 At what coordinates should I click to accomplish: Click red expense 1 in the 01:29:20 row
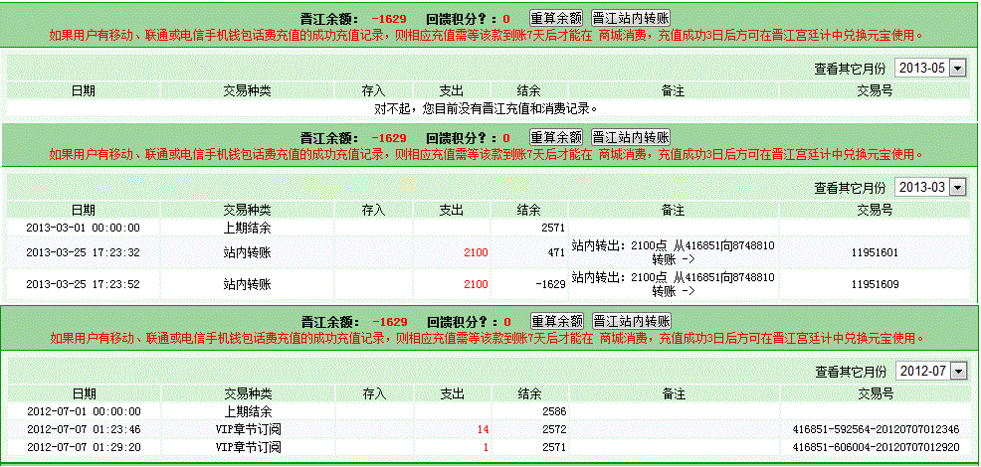487,447
